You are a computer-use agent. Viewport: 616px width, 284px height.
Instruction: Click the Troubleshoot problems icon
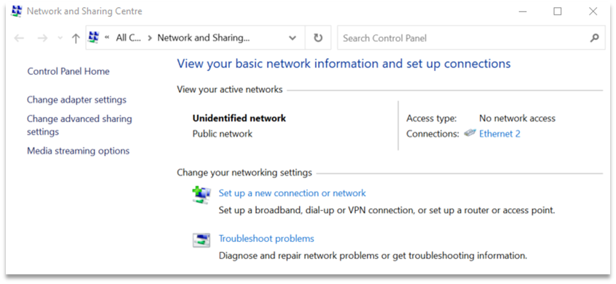point(201,239)
